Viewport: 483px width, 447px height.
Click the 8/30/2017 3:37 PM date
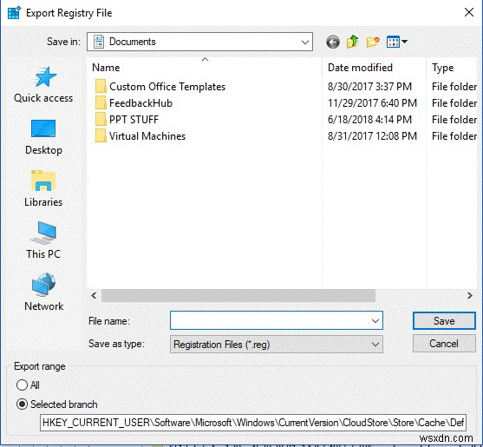pos(369,87)
